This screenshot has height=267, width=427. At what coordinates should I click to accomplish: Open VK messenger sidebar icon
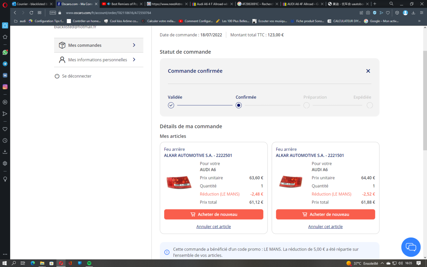pyautogui.click(x=5, y=75)
